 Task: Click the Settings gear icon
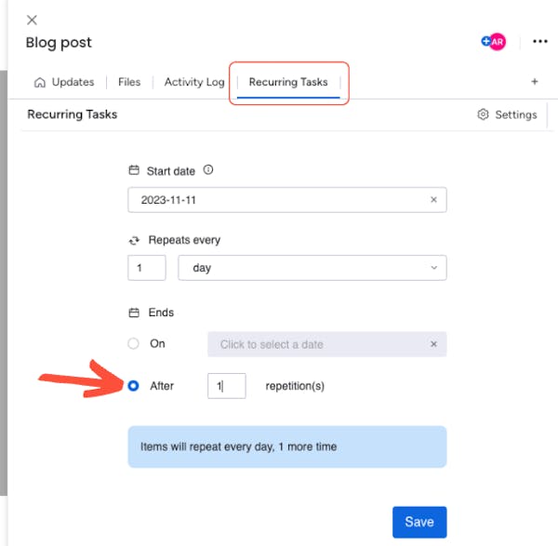[x=483, y=115]
